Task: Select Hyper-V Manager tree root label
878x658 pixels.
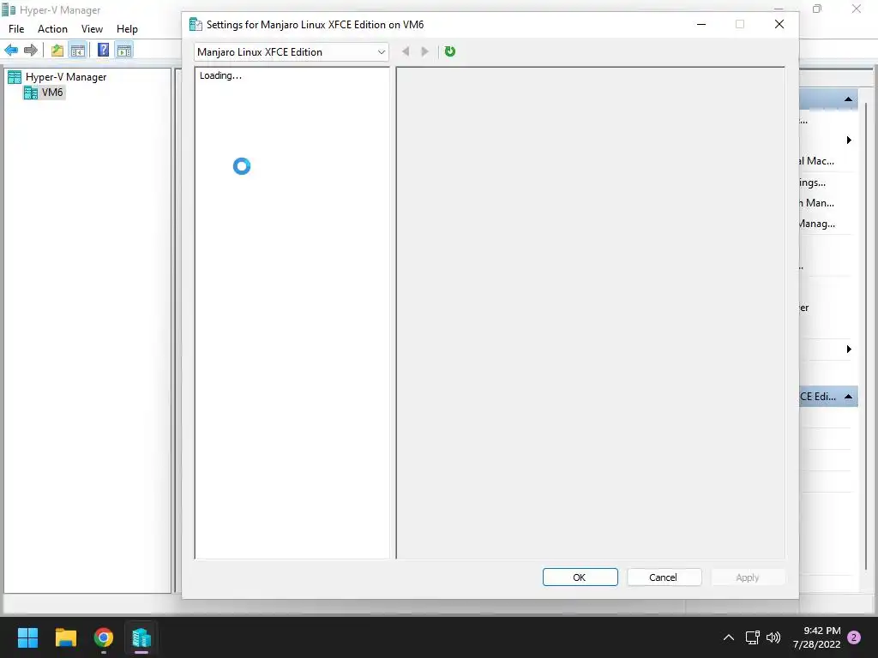Action: point(66,77)
